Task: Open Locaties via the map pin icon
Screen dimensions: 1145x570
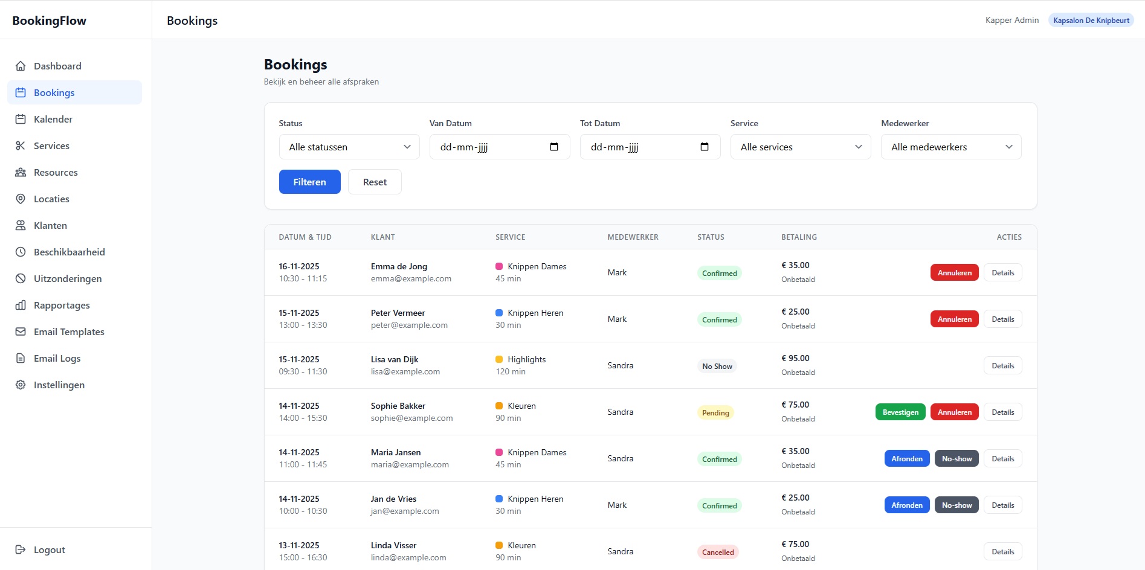Action: point(21,199)
